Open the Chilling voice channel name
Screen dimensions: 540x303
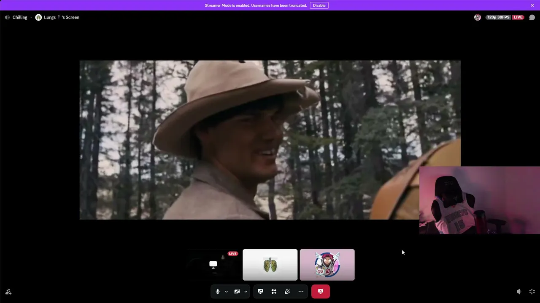point(20,17)
